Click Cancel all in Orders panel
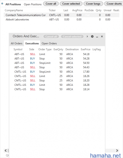123x158 pixels. [x=51, y=37]
